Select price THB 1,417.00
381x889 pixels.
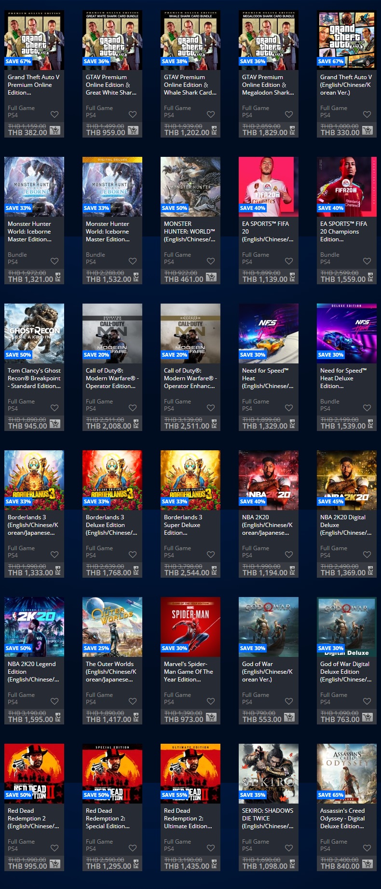(x=109, y=719)
